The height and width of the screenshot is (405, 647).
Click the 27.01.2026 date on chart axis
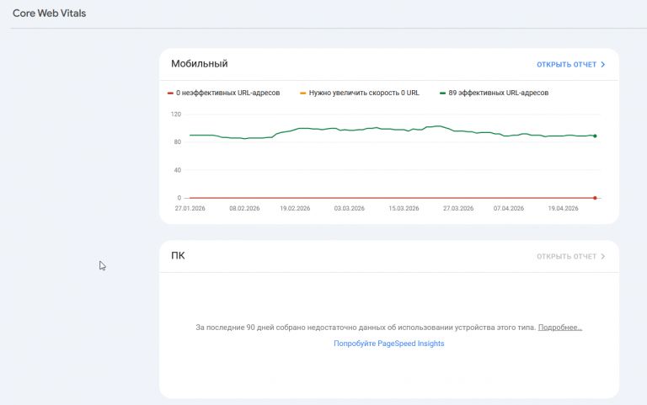pos(190,208)
